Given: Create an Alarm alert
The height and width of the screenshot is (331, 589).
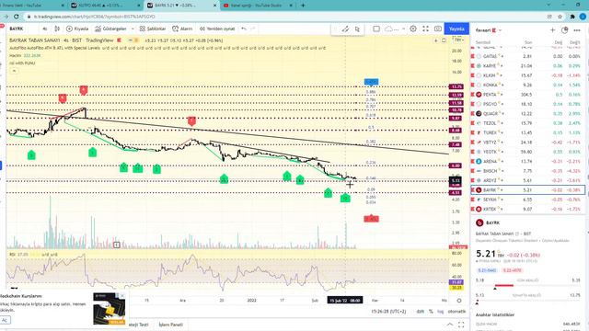Looking at the screenshot, I should click(x=182, y=29).
